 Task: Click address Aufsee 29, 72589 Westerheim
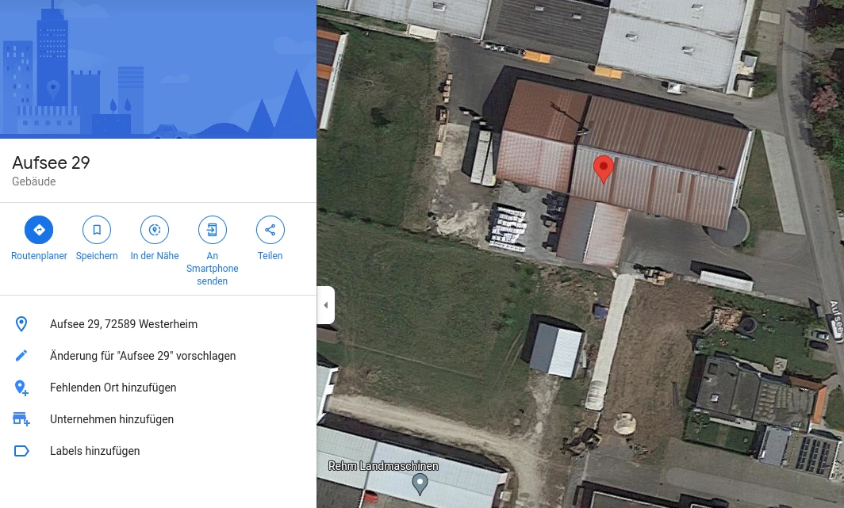[124, 324]
